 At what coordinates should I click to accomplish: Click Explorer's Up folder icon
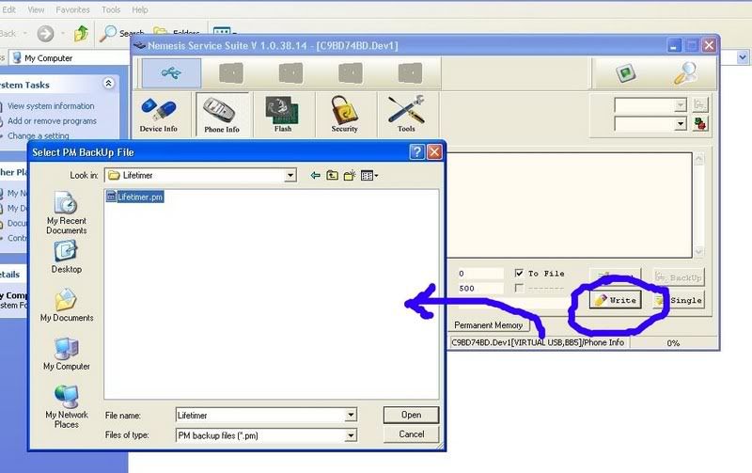click(81, 34)
